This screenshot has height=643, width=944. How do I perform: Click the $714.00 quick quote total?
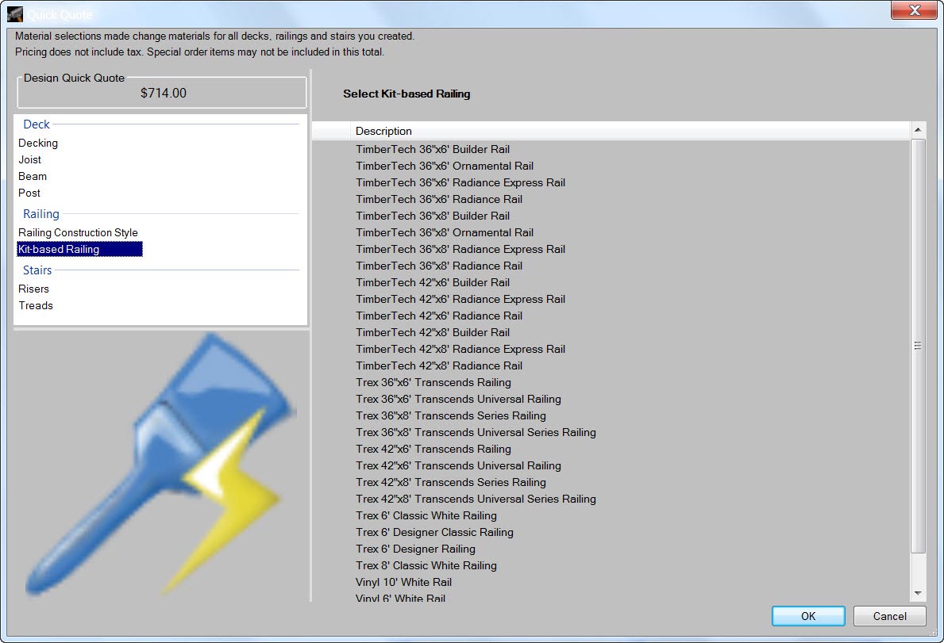[163, 93]
